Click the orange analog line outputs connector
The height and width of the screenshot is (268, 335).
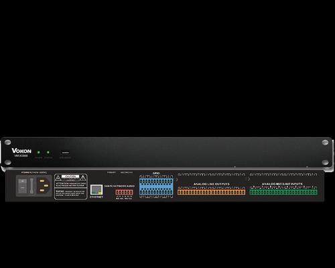click(x=211, y=192)
